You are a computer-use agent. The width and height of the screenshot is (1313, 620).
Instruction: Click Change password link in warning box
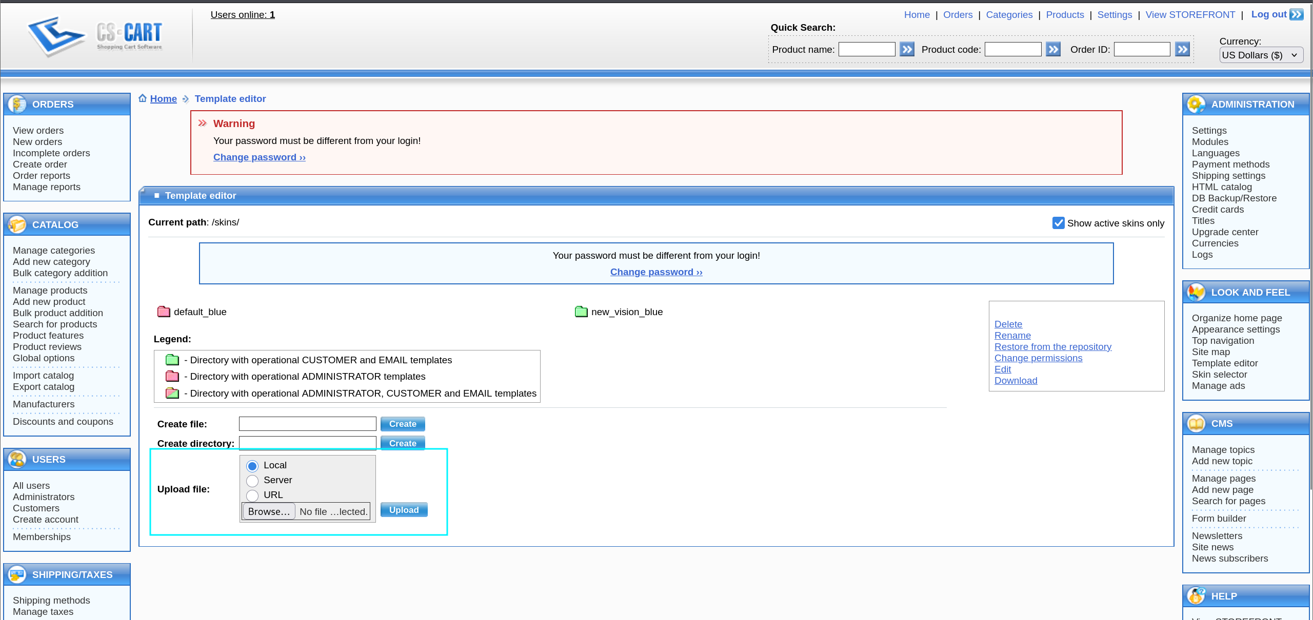coord(259,157)
